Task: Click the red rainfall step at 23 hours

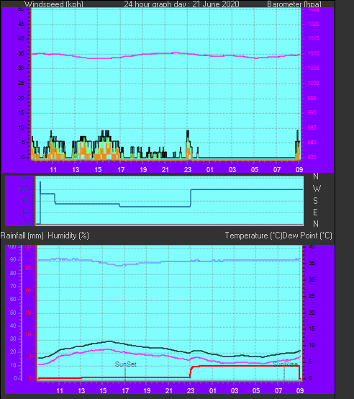Action: [191, 372]
